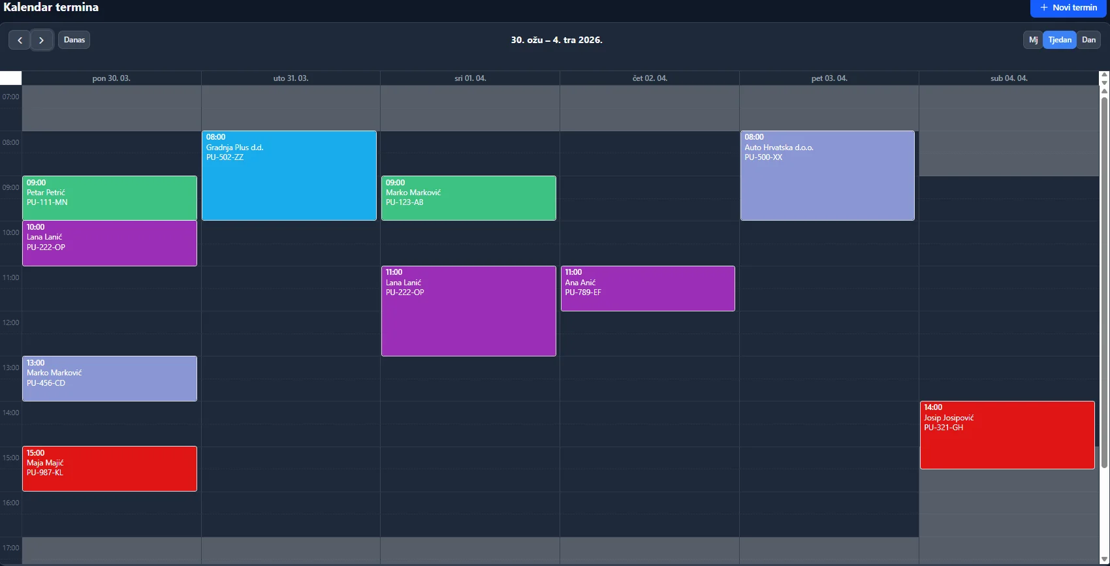Open Josip Josipović 14:00 appointment
Image resolution: width=1110 pixels, height=566 pixels.
1007,435
